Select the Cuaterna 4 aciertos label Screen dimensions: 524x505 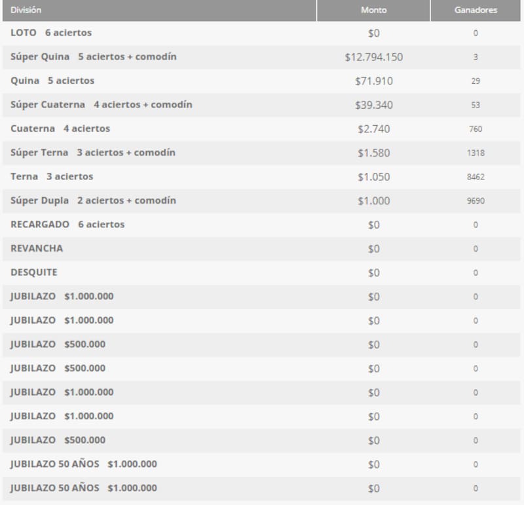click(60, 129)
